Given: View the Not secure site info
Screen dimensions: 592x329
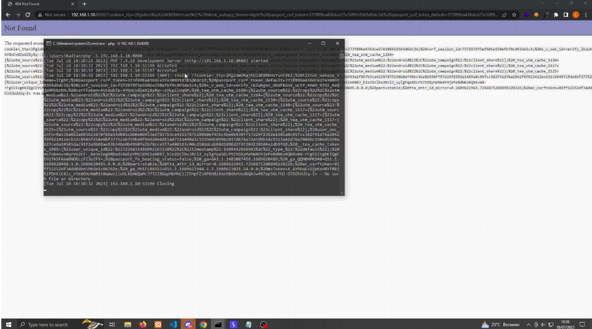Looking at the screenshot, I should click(x=51, y=14).
